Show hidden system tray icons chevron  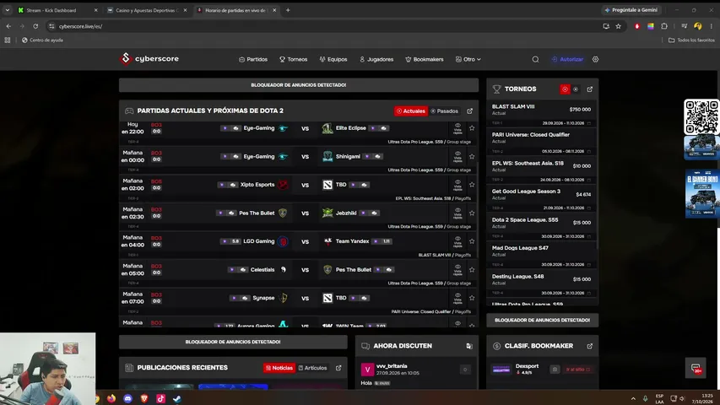(x=633, y=398)
